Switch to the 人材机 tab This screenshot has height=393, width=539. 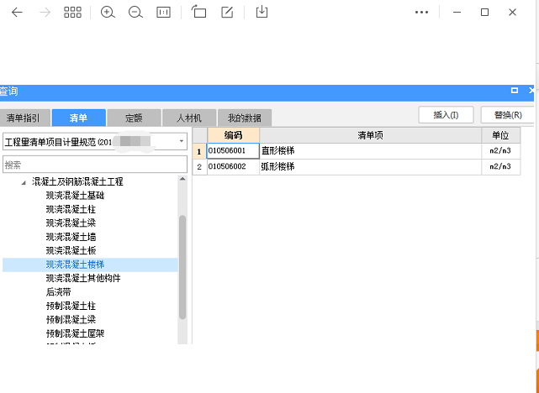click(x=189, y=118)
